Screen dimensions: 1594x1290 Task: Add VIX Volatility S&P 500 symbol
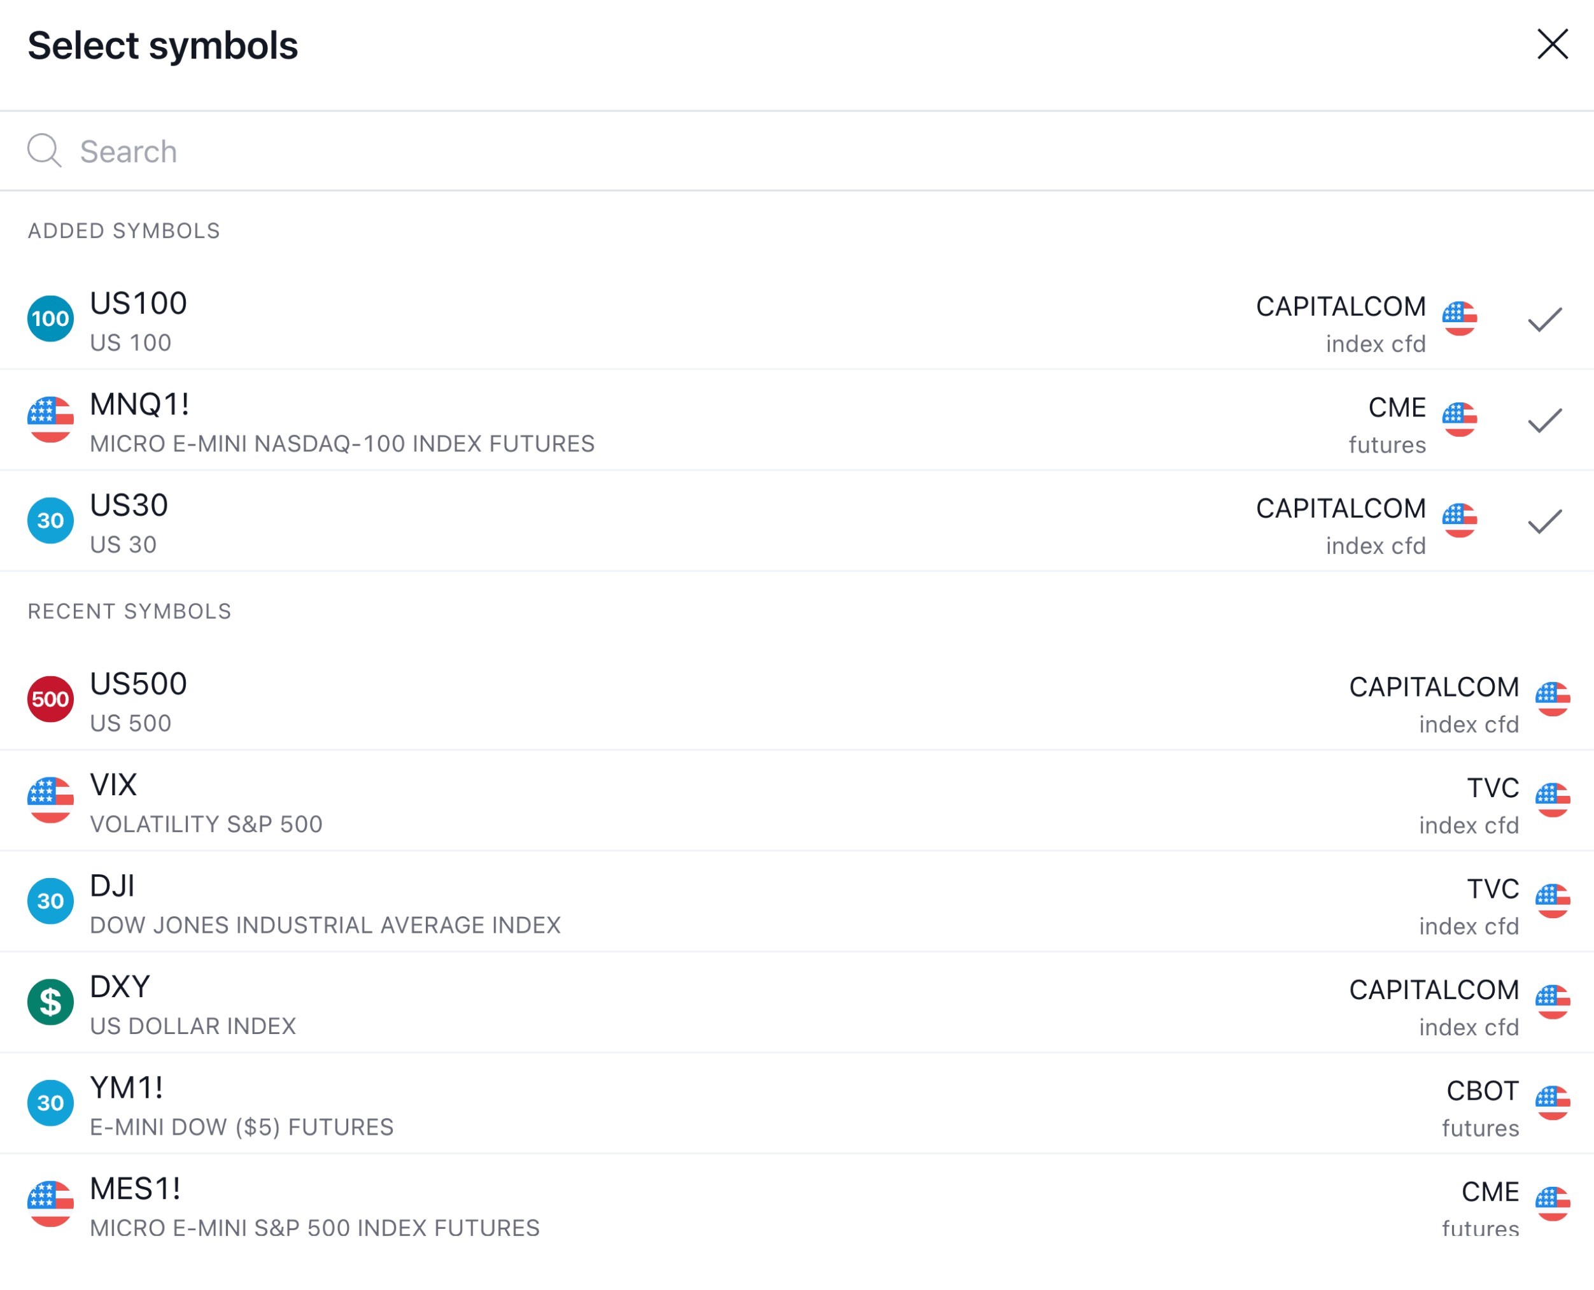pyautogui.click(x=797, y=801)
